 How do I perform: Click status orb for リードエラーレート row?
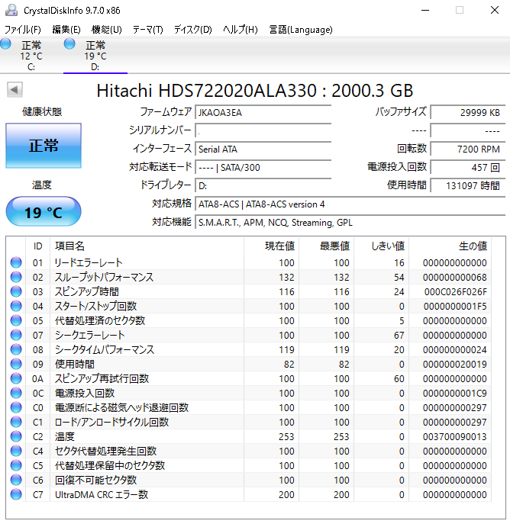click(x=16, y=263)
